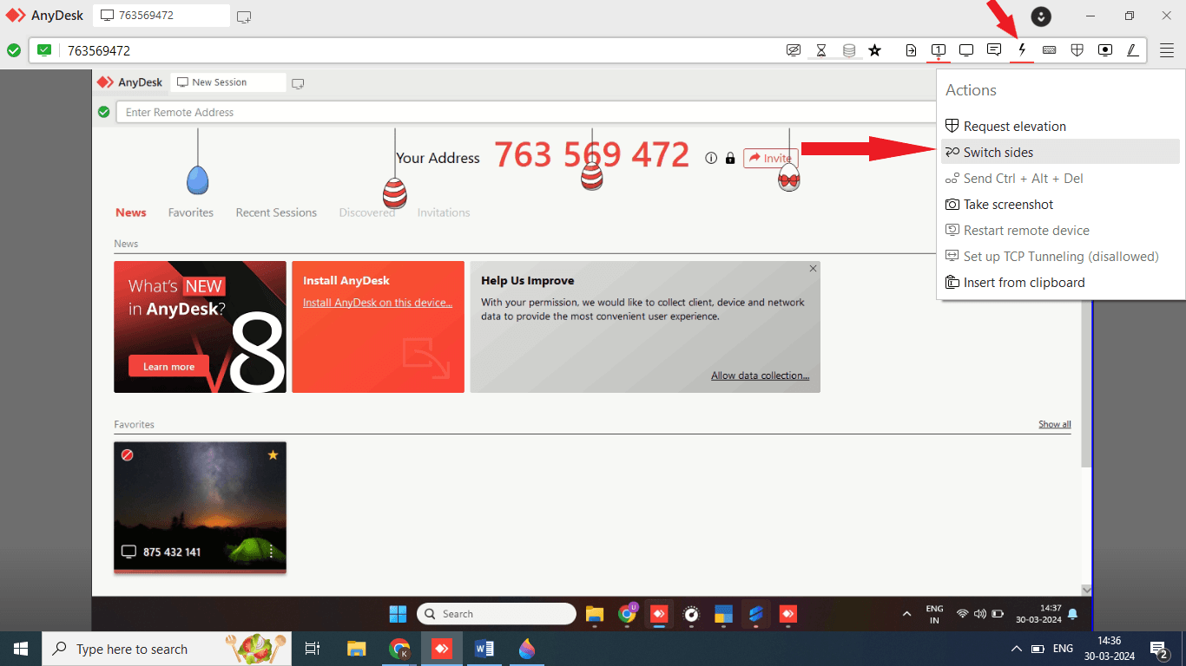The image size is (1186, 666).
Task: Open the chat icon in session toolbar
Action: (994, 50)
